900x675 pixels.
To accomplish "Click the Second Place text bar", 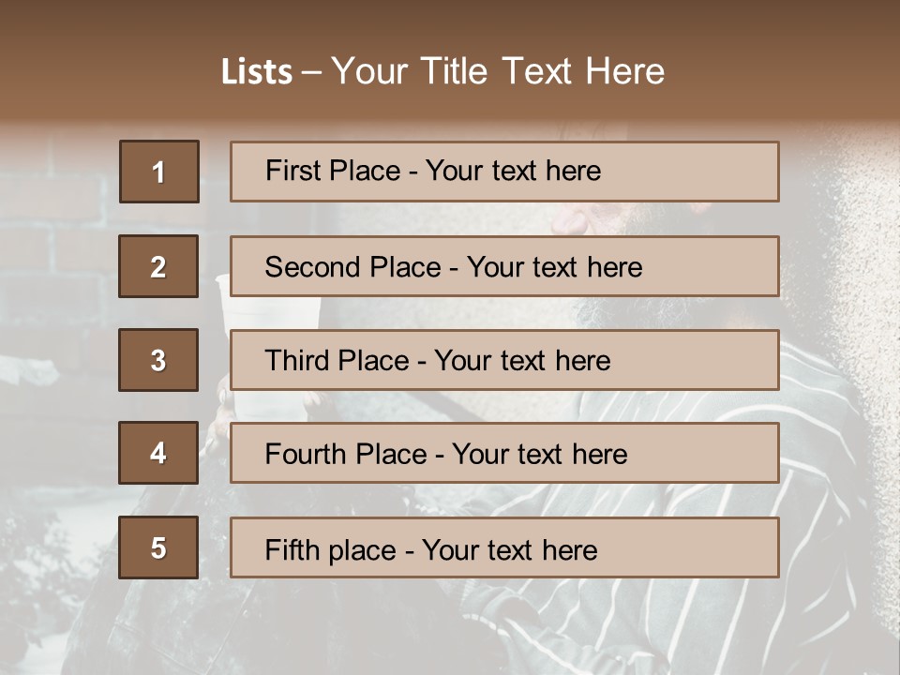I will click(504, 266).
